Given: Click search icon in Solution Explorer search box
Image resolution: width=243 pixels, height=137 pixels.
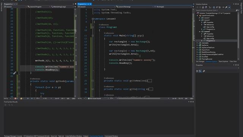Looking at the screenshot, I should [237, 10].
